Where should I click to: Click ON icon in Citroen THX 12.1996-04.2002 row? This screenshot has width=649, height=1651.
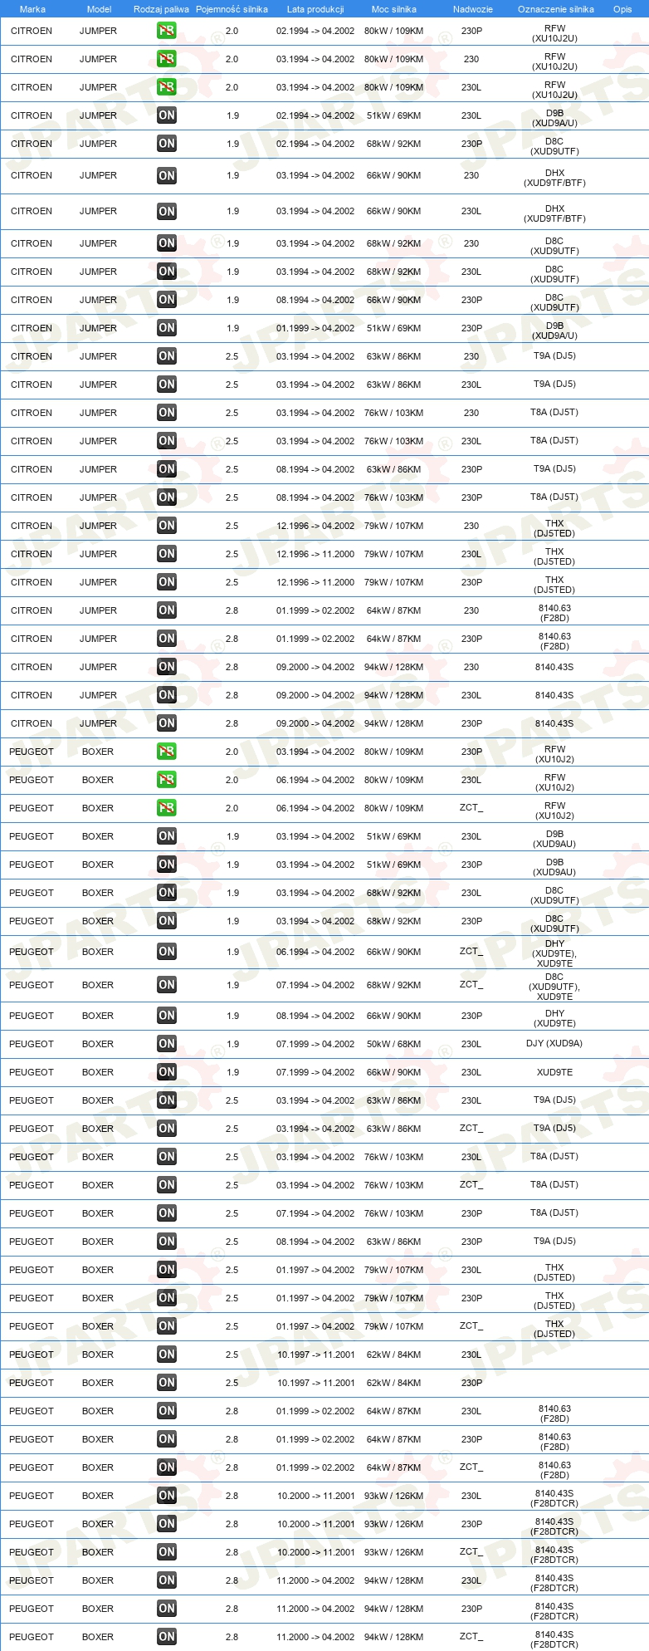(x=167, y=526)
